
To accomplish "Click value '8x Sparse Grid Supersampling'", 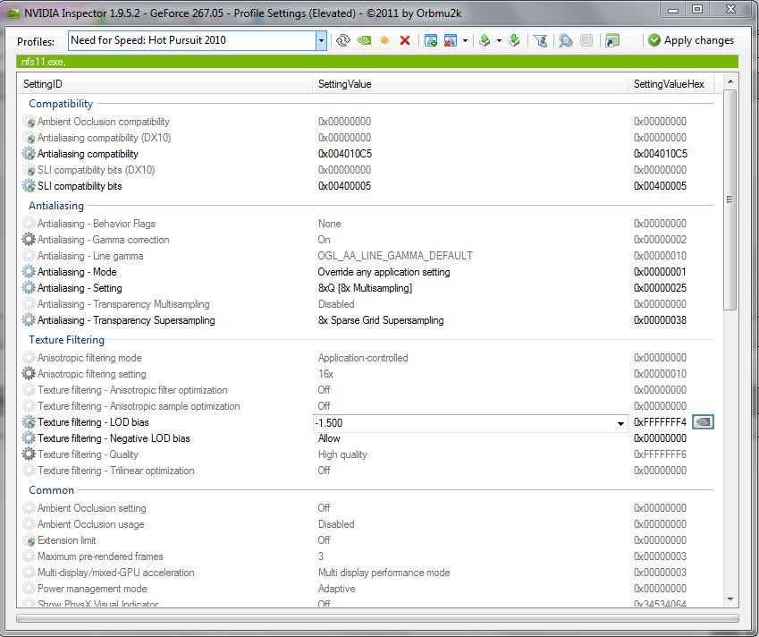I will click(381, 320).
